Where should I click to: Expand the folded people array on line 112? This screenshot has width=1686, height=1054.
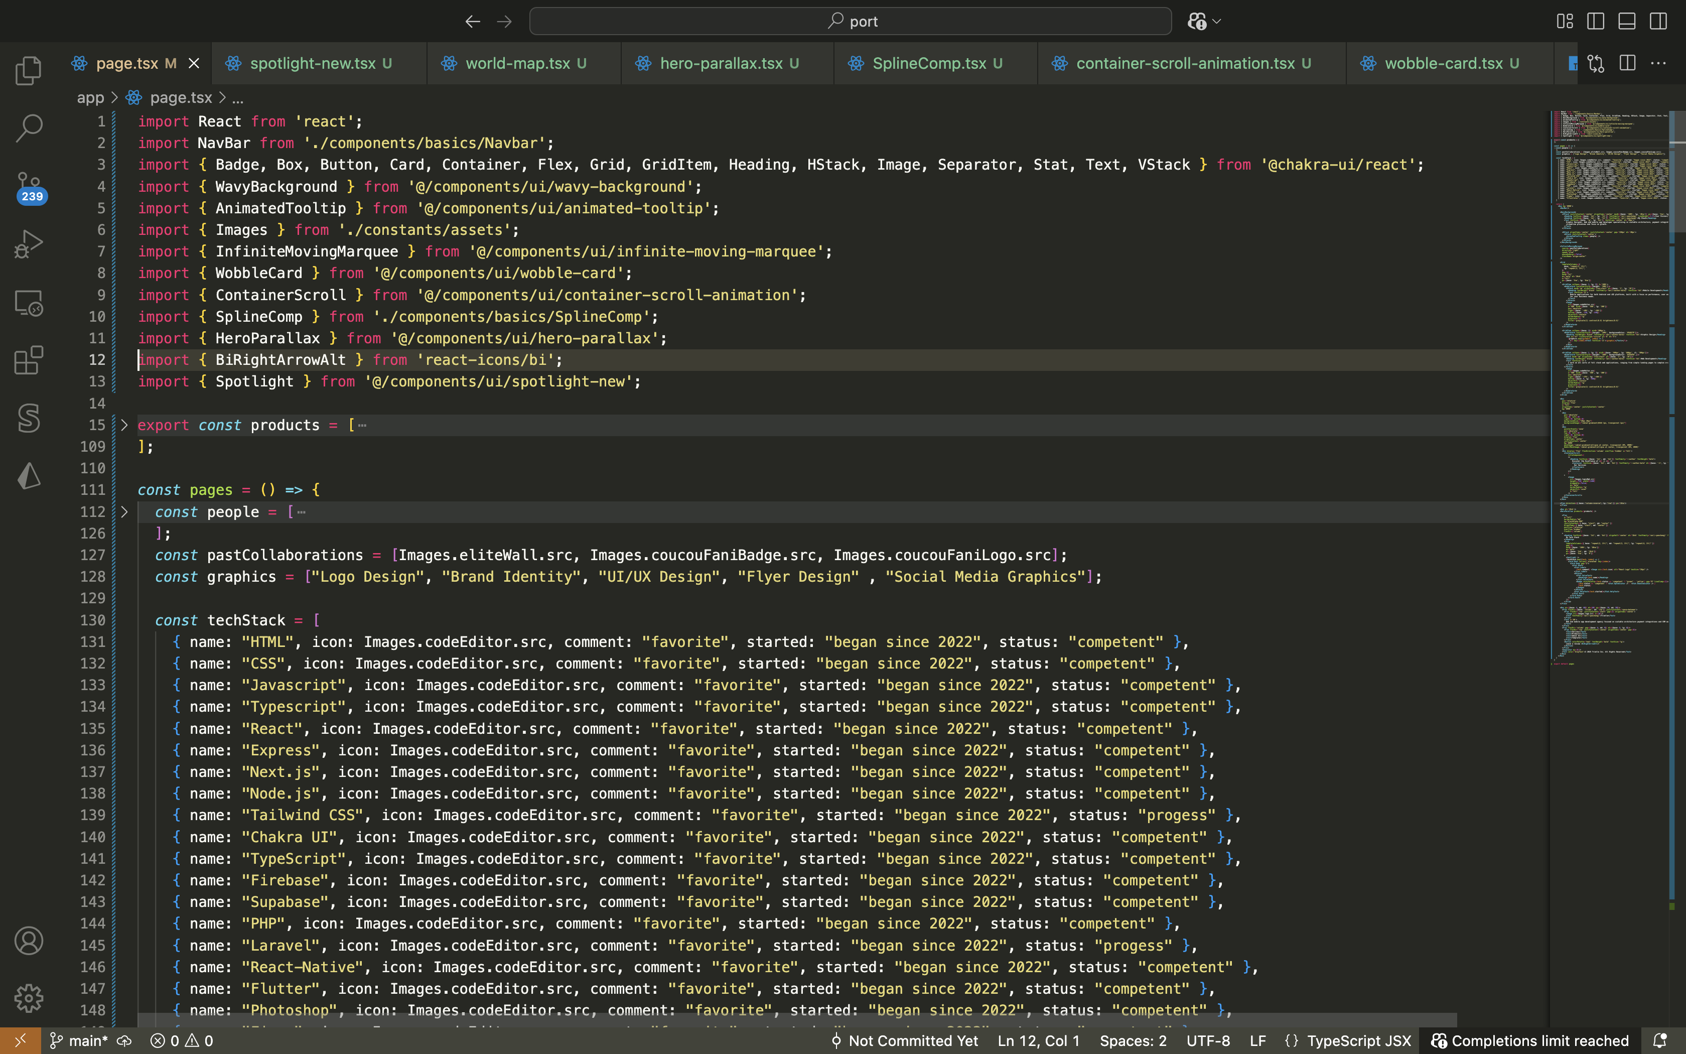point(124,511)
